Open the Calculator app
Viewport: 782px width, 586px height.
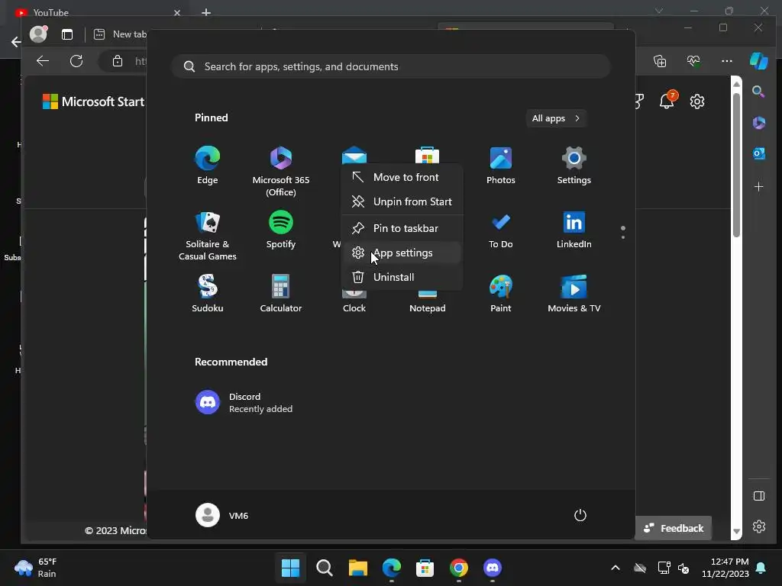281,294
